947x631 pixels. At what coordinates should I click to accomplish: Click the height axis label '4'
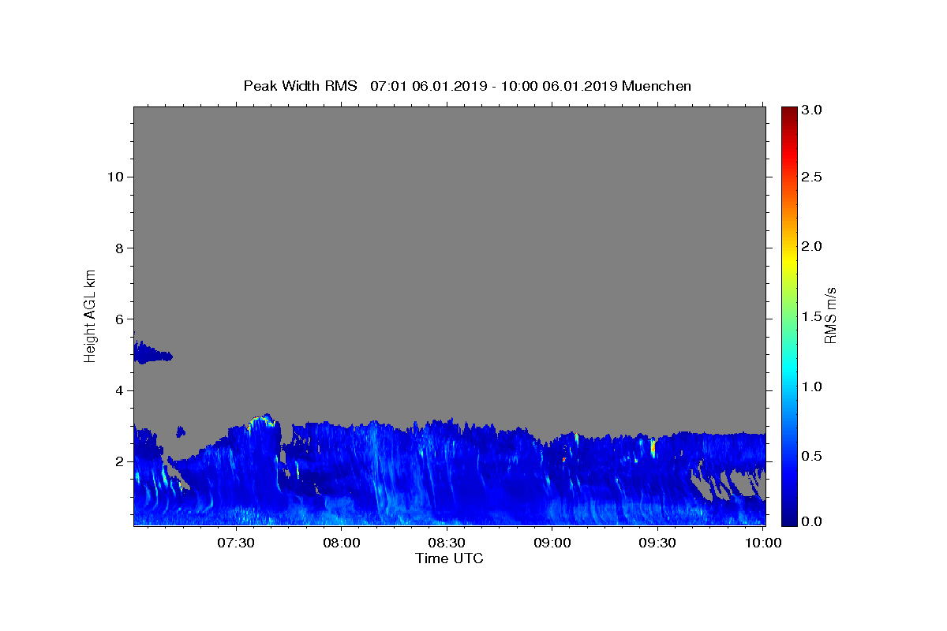click(x=118, y=390)
